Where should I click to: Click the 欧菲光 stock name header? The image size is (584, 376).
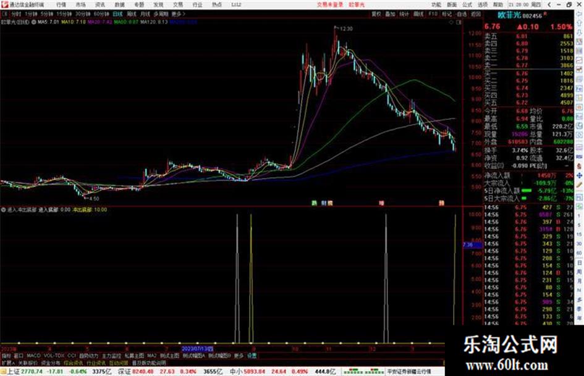pos(509,15)
